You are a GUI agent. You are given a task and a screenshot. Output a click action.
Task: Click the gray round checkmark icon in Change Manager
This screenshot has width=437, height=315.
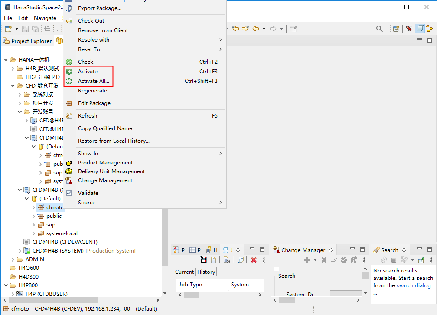[x=344, y=260]
